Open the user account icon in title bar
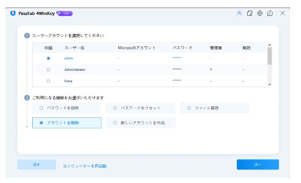This screenshot has width=301, height=183. 239,13
